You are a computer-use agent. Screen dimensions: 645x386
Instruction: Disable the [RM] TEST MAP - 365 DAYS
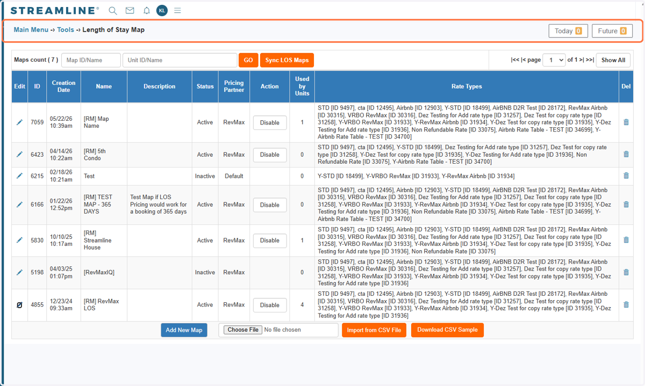[x=270, y=205]
